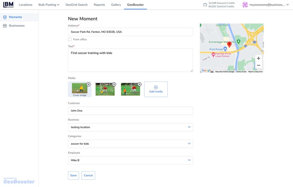Cancel creating the moment
Image resolution: width=293 pixels, height=187 pixels.
tap(88, 175)
